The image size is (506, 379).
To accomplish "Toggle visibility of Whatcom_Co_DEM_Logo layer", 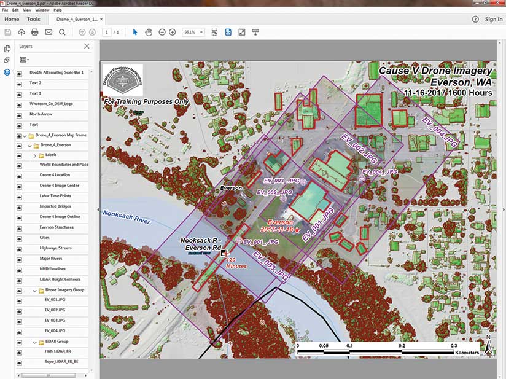I will point(20,105).
